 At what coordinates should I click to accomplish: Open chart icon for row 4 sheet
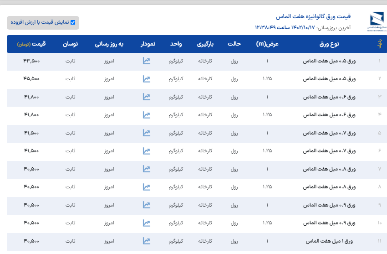coord(146,114)
